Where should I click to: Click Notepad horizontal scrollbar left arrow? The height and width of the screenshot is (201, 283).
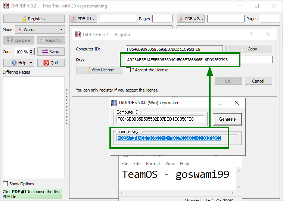tap(122, 193)
